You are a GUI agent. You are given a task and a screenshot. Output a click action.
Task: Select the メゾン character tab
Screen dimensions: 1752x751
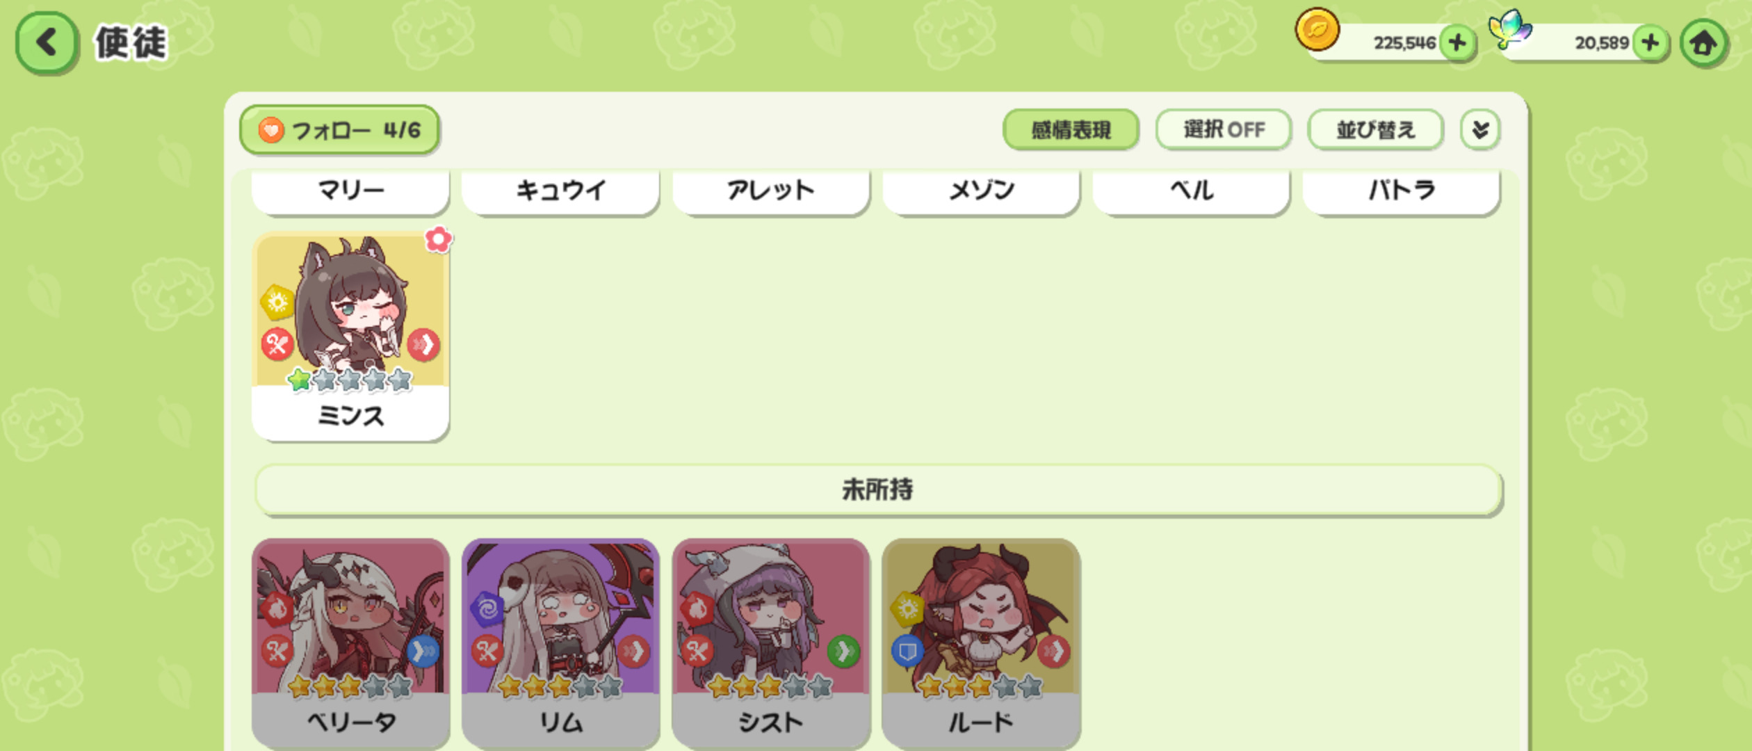(x=981, y=191)
